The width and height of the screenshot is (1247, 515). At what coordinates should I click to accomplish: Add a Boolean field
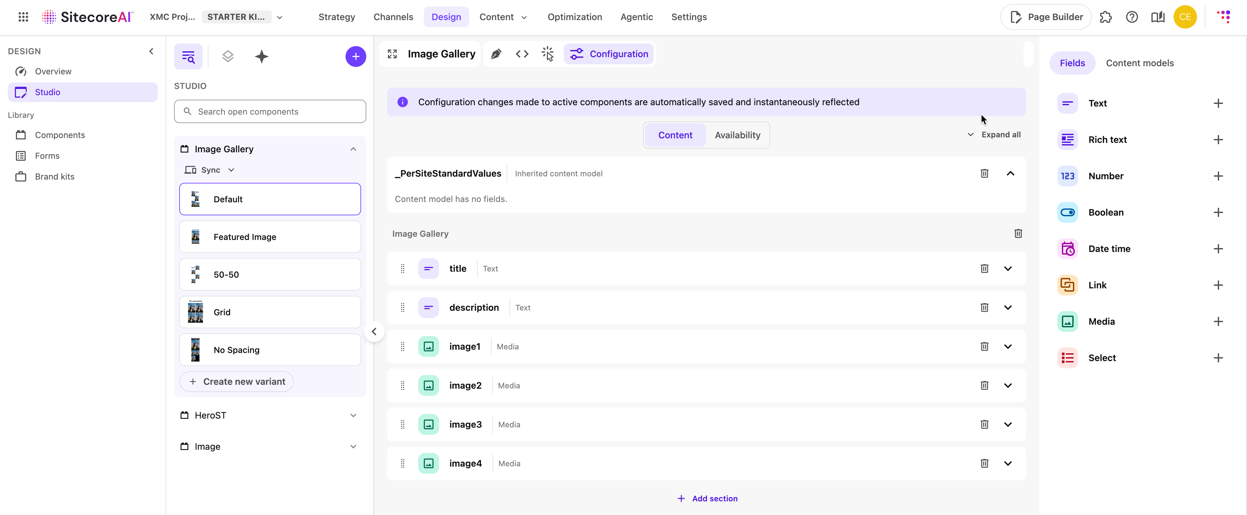pos(1218,212)
